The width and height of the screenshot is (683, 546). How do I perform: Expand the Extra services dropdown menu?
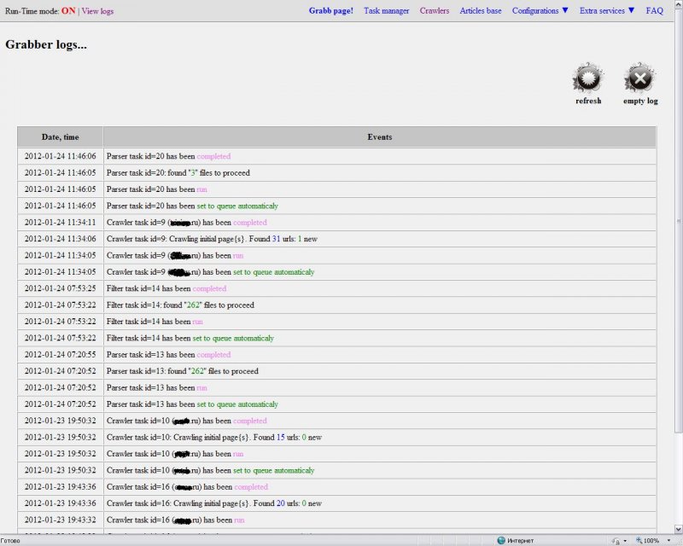coord(607,11)
